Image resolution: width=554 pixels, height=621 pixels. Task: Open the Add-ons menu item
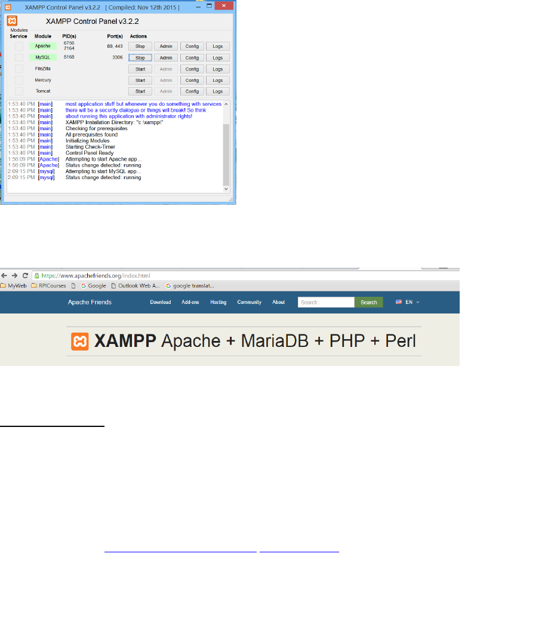(190, 302)
